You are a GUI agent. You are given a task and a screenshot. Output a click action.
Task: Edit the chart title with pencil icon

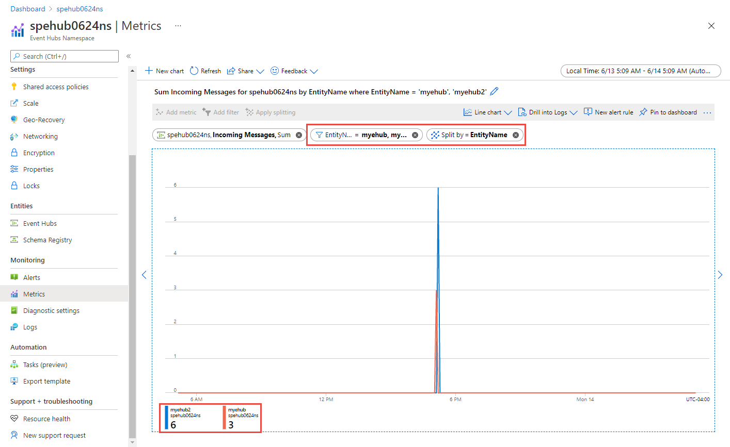494,91
